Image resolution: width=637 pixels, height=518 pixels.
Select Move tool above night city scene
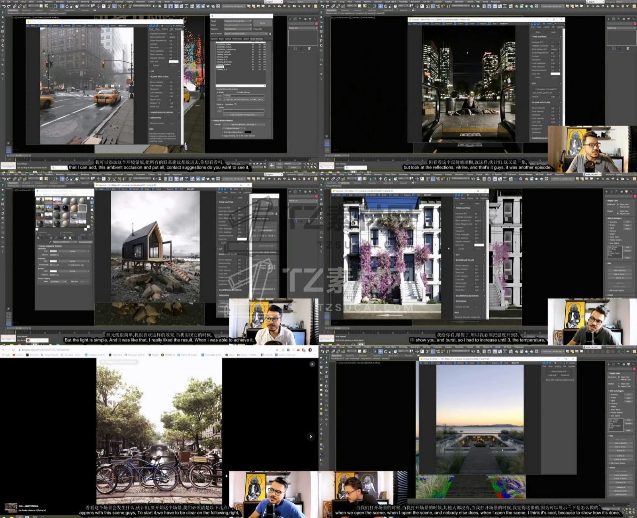(381, 6)
